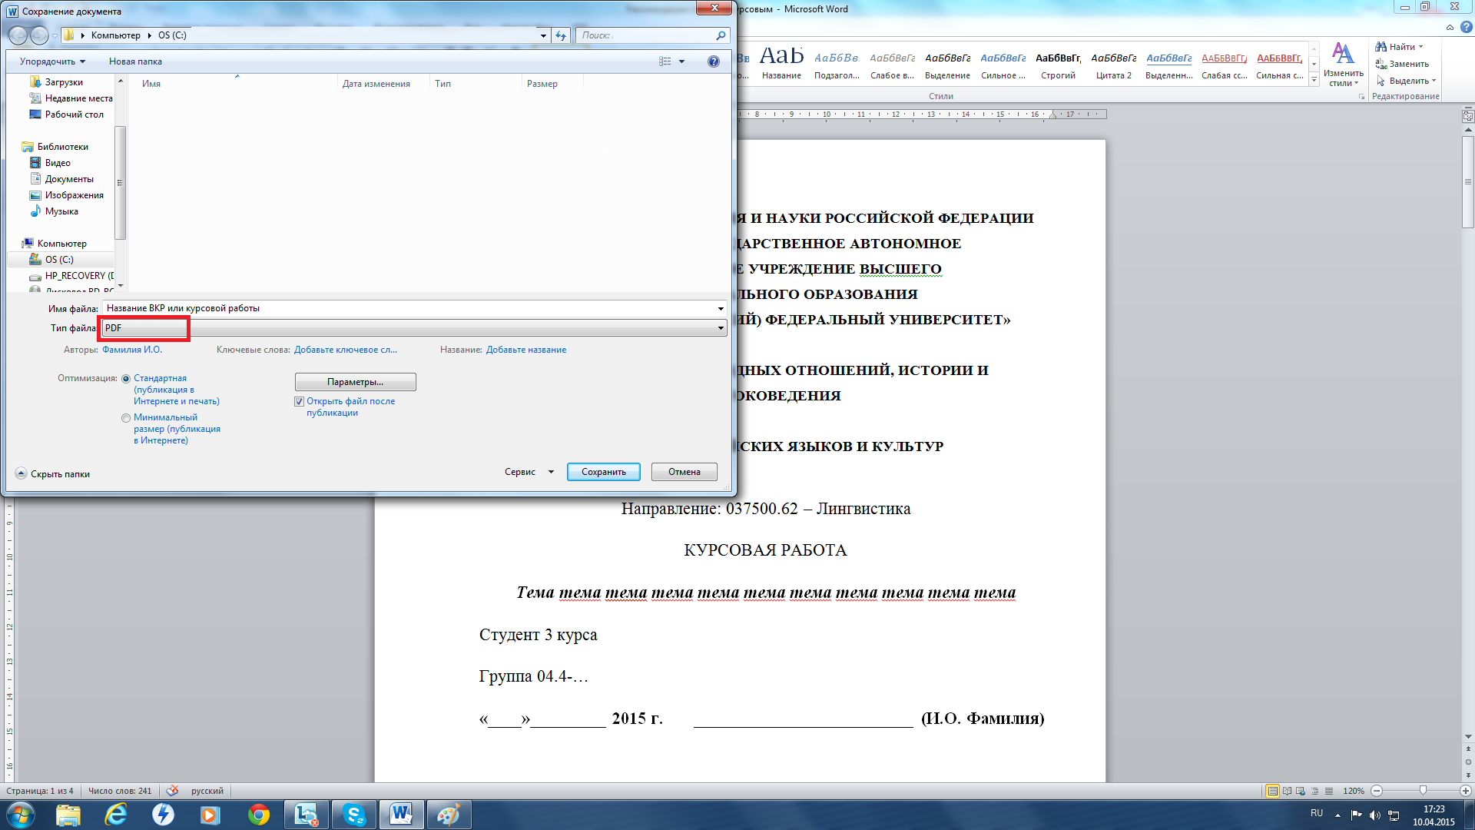Expand the Упорядочить menu
The width and height of the screenshot is (1475, 830).
coord(52,61)
